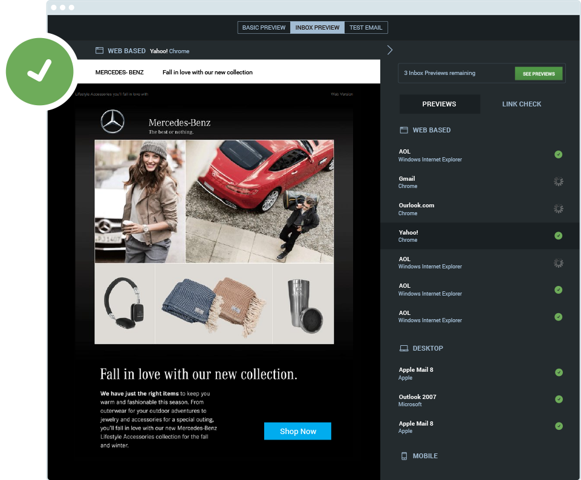The width and height of the screenshot is (581, 480).
Task: Click the Mercedes-Benz star logo
Action: 112,122
